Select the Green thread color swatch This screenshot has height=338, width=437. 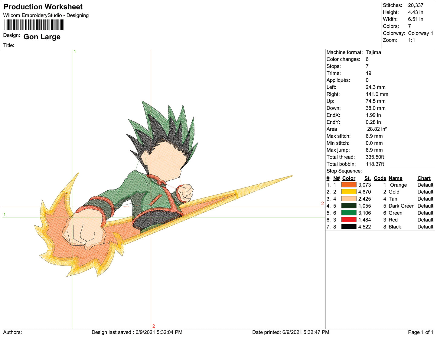point(349,213)
